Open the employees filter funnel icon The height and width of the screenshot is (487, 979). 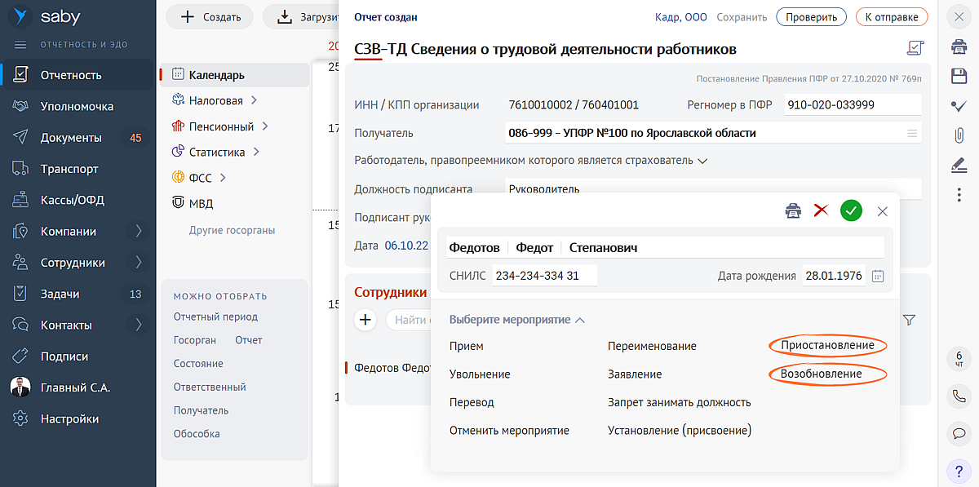(x=910, y=321)
